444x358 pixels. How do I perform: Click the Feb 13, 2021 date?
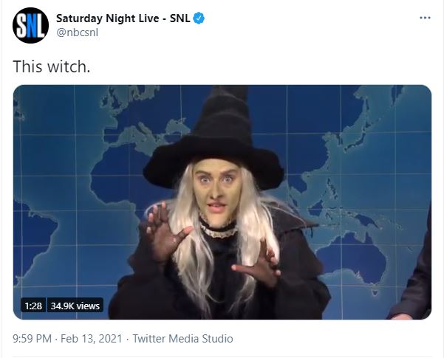[x=91, y=339]
